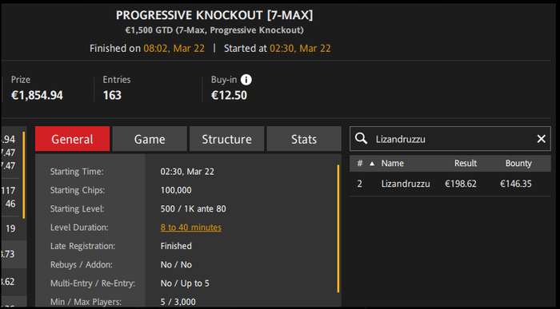
Task: Click the search magnifier icon
Action: pyautogui.click(x=361, y=138)
